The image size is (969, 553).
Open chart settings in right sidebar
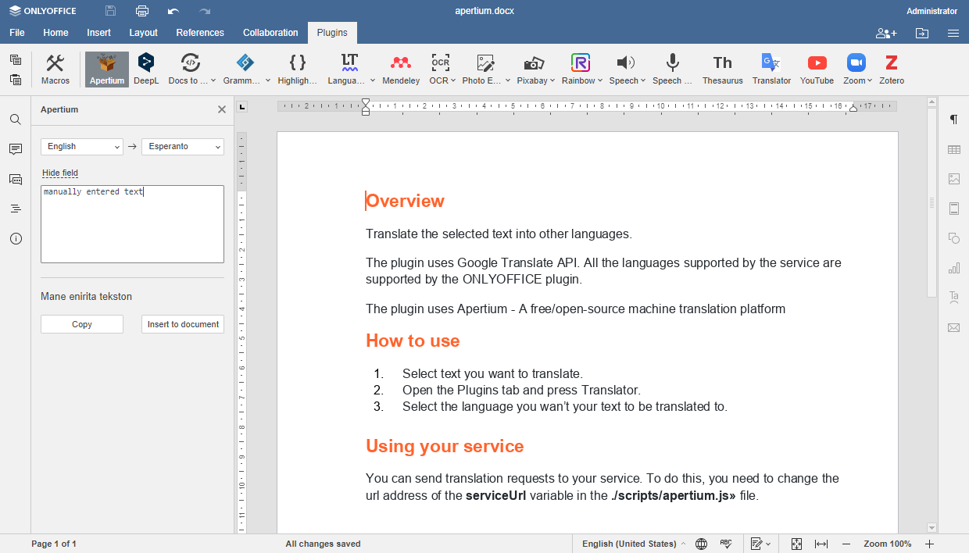(953, 268)
